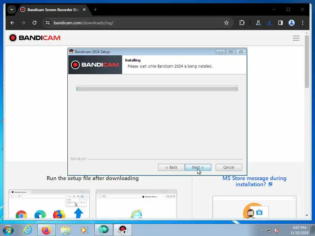The image size is (315, 236).
Task: Maximize the Bandicam 2024 Setup window
Action: pyautogui.click(x=231, y=52)
